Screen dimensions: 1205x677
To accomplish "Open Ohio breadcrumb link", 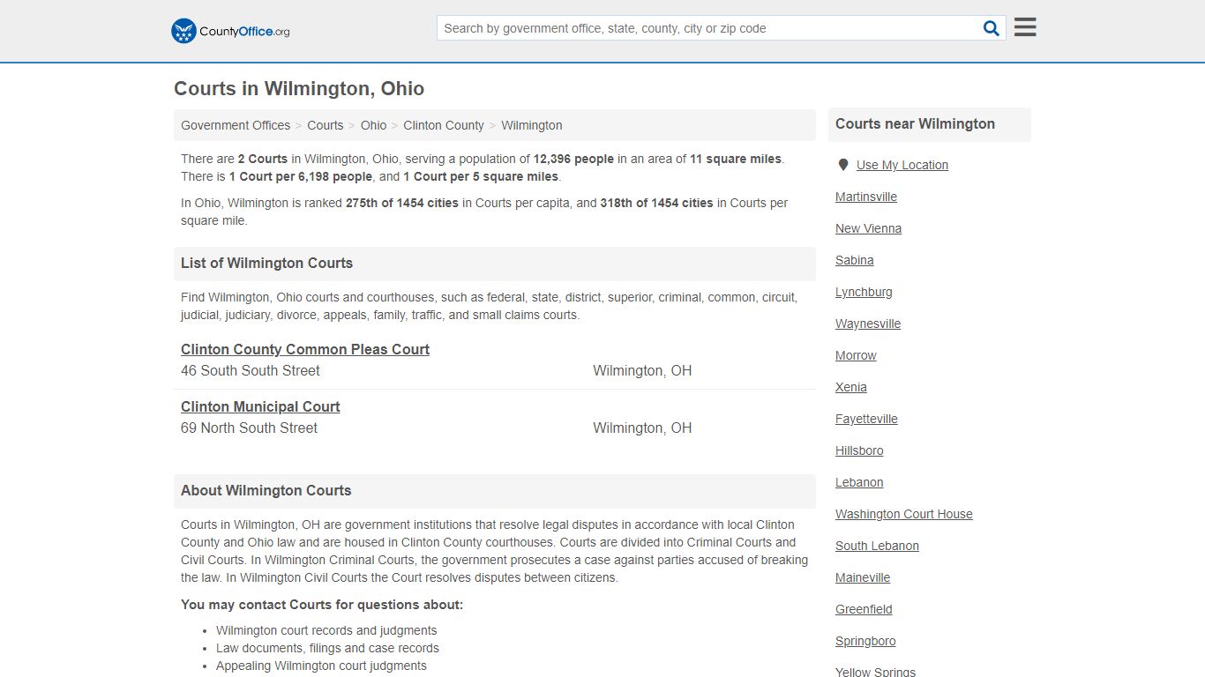I will point(373,125).
